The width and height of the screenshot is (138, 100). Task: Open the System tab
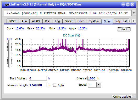[94, 21]
